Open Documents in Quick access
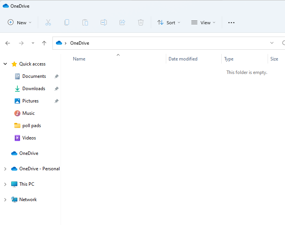Viewport: 285px width, 225px height. coord(34,76)
